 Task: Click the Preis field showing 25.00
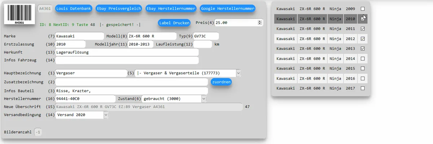238,23
